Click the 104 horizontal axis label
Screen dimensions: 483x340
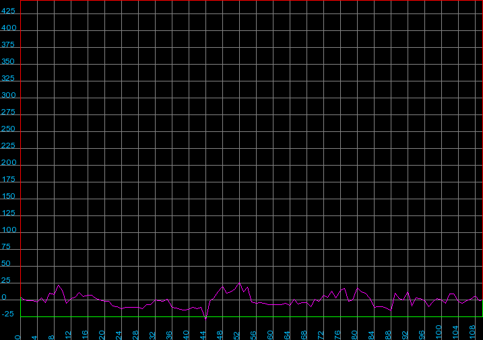pyautogui.click(x=455, y=333)
